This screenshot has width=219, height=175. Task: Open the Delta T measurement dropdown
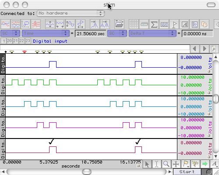click(x=152, y=33)
